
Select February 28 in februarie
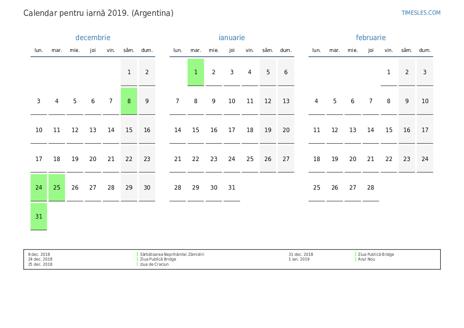[x=371, y=188]
